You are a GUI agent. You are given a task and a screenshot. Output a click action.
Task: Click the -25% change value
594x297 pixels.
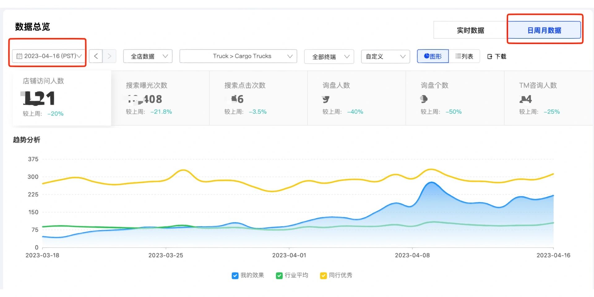pyautogui.click(x=552, y=112)
